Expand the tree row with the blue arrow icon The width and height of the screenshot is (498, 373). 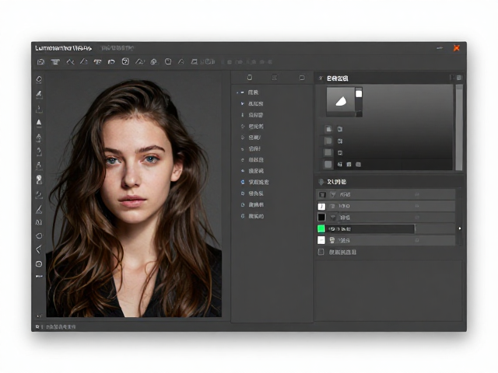coord(242,103)
